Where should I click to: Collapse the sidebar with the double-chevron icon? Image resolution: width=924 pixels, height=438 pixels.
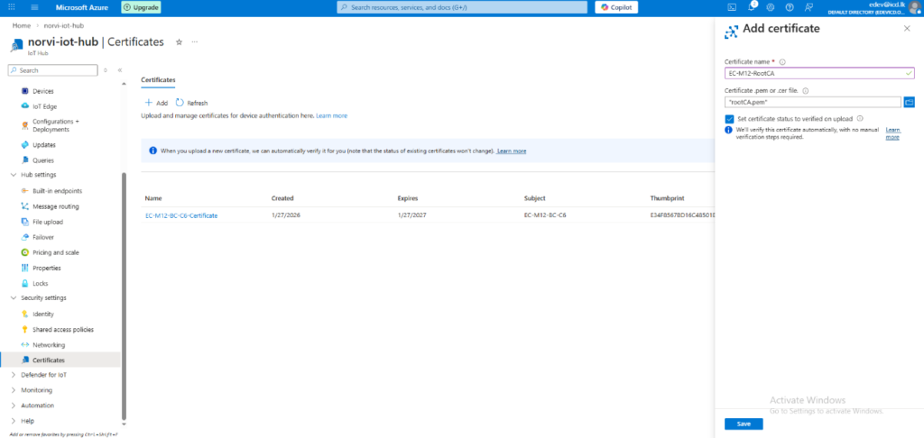click(120, 70)
